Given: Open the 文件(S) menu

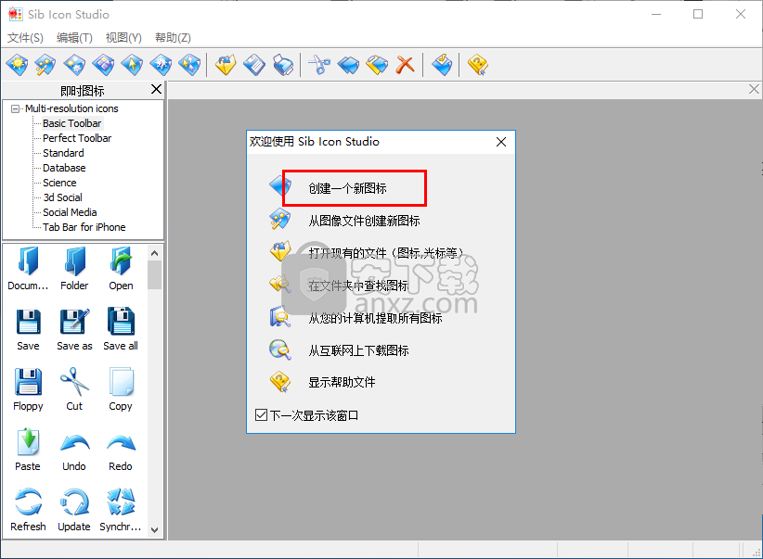Looking at the screenshot, I should (25, 38).
